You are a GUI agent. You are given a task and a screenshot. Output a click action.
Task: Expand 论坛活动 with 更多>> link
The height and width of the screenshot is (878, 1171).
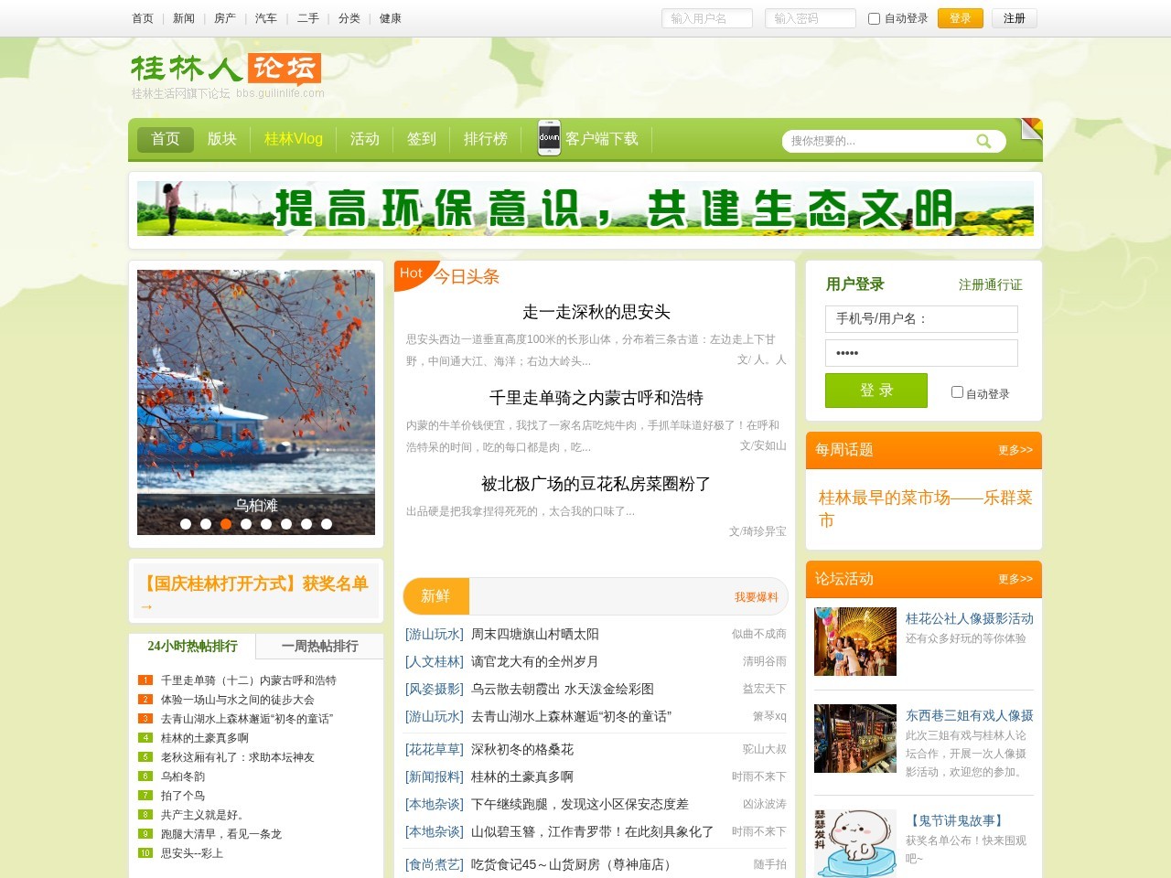(x=1015, y=579)
